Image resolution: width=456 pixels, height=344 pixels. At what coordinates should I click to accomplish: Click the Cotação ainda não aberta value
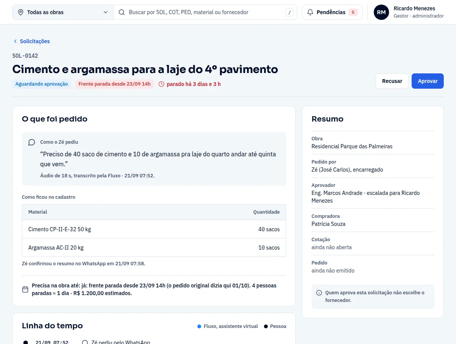point(332,247)
